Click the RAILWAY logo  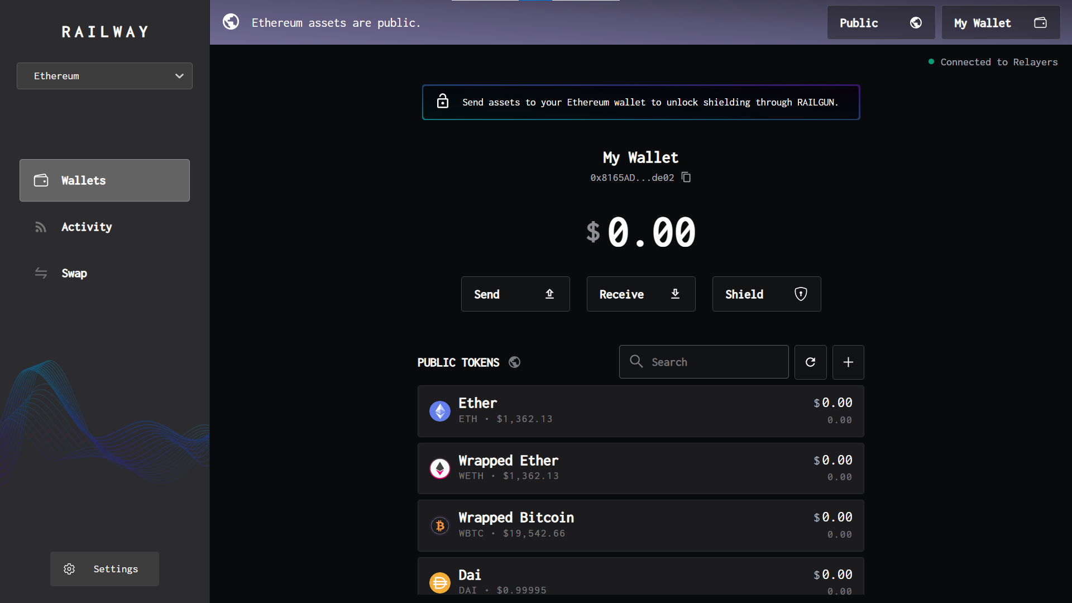105,32
